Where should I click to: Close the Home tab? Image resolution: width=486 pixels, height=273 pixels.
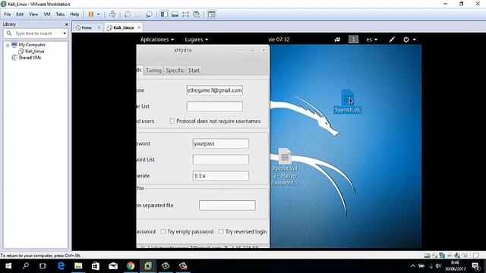[x=99, y=27]
